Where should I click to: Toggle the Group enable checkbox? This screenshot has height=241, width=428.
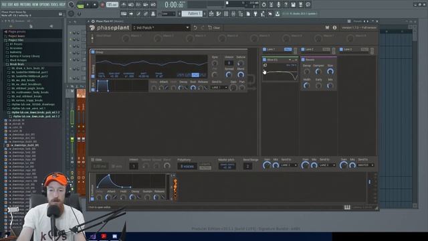[93, 52]
